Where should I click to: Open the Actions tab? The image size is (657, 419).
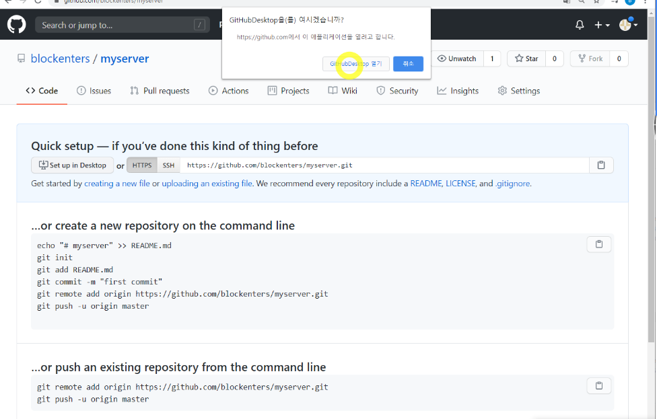228,91
